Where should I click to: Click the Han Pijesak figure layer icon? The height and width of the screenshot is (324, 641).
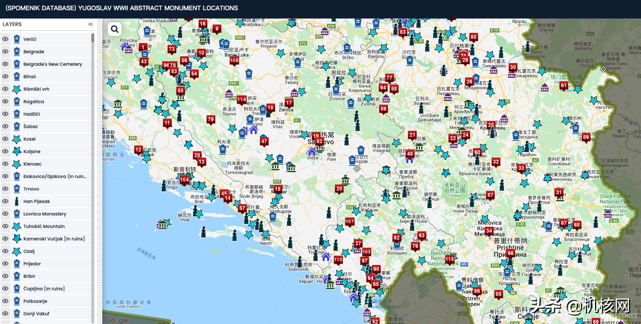click(x=17, y=201)
